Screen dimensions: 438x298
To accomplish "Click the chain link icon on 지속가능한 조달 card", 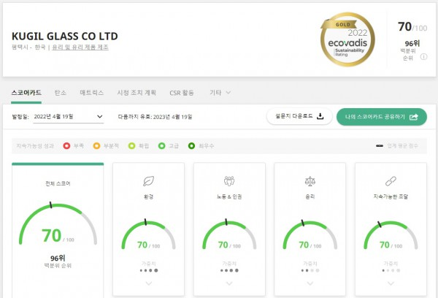I will coord(391,181).
